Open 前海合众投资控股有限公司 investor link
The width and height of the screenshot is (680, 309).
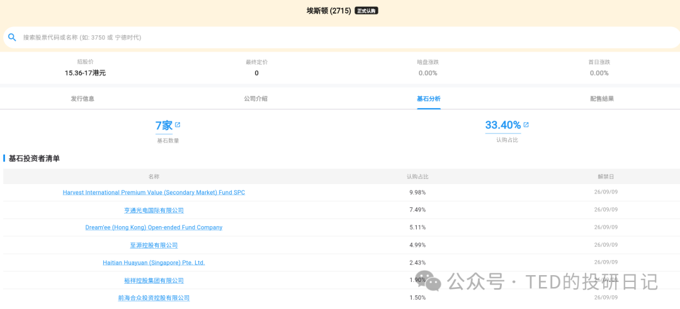(154, 298)
